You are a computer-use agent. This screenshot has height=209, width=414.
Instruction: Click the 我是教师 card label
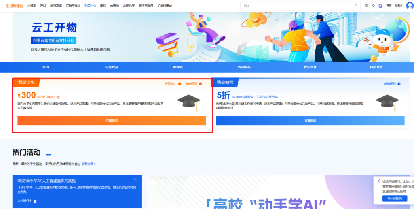click(225, 82)
